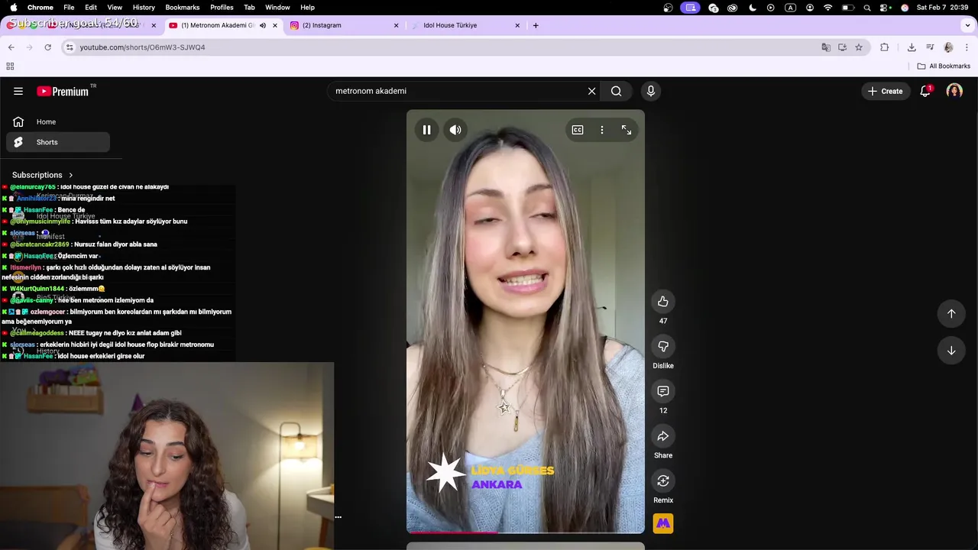Screen dimensions: 978x550
Task: Open the Short's three-dot options menu
Action: [602, 130]
